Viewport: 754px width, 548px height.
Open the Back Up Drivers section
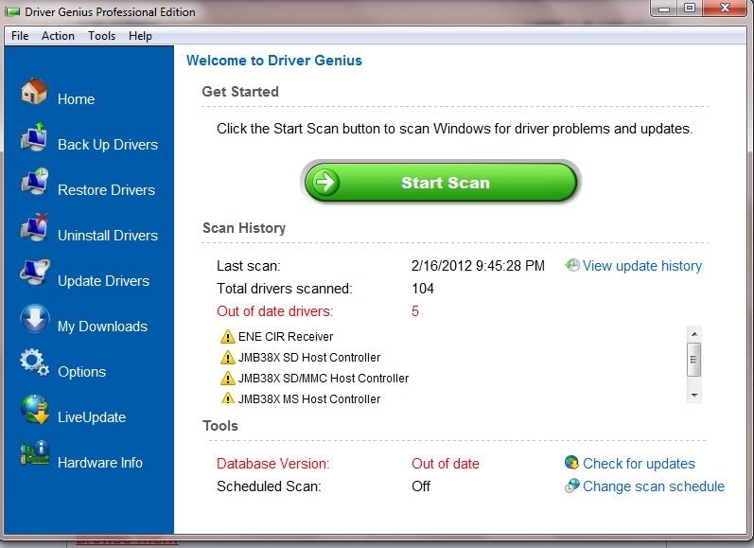108,145
